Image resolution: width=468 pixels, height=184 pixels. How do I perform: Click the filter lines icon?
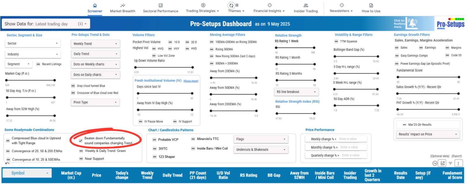(x=450, y=163)
